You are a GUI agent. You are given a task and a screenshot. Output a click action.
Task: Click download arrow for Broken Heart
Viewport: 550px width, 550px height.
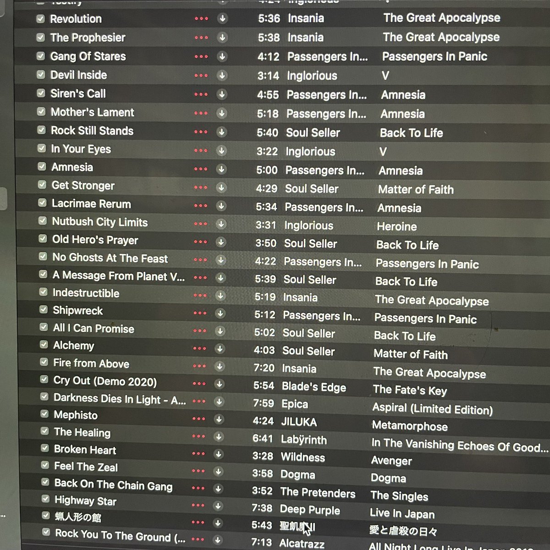tap(219, 454)
